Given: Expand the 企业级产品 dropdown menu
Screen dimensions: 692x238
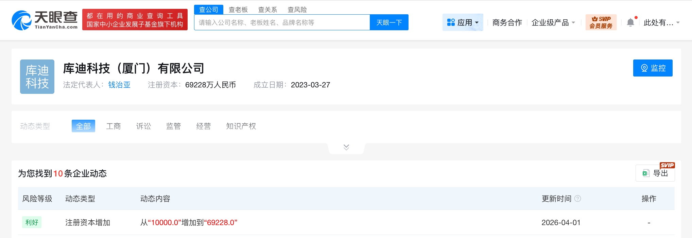Looking at the screenshot, I should click(553, 22).
